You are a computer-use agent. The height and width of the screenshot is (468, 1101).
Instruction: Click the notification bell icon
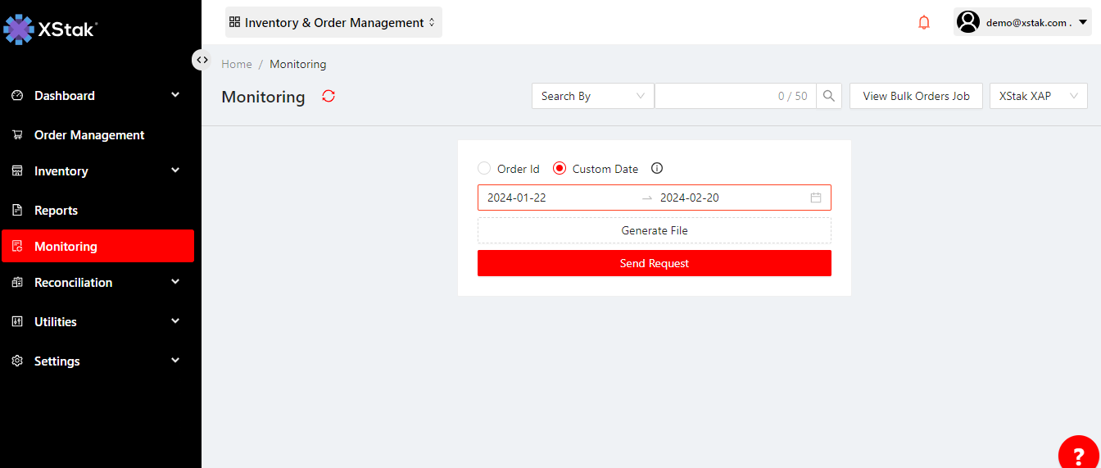(x=924, y=23)
